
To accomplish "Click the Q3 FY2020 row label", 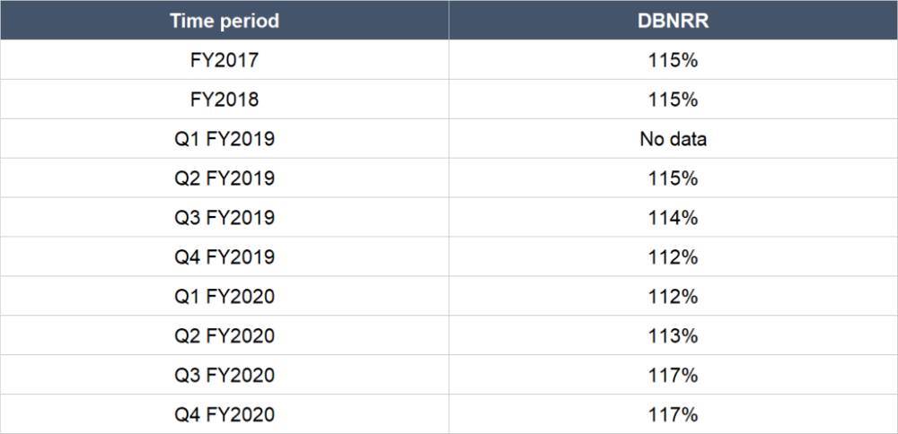I will (224, 376).
